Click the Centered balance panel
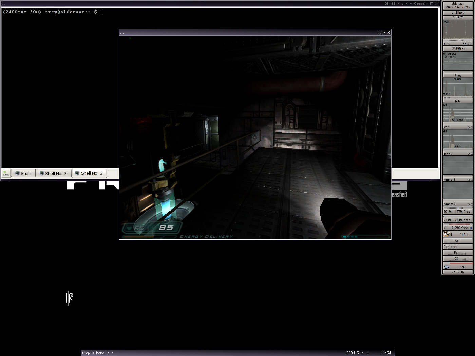 pos(458,247)
